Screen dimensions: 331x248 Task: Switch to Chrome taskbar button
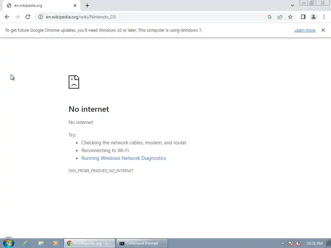90,243
